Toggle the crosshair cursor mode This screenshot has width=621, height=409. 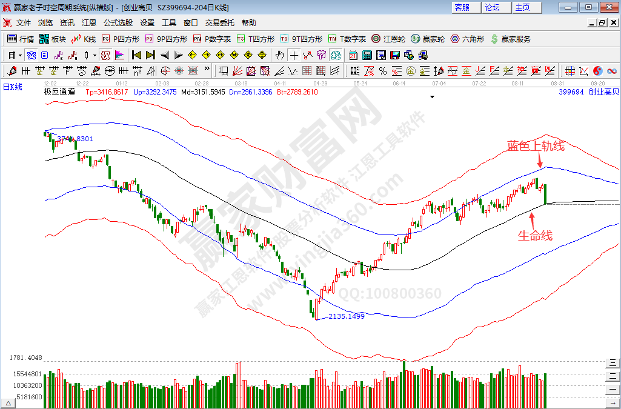click(294, 55)
